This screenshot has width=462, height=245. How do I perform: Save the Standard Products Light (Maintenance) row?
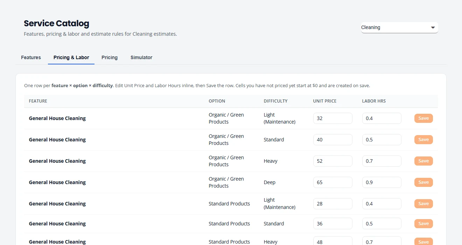pos(423,204)
